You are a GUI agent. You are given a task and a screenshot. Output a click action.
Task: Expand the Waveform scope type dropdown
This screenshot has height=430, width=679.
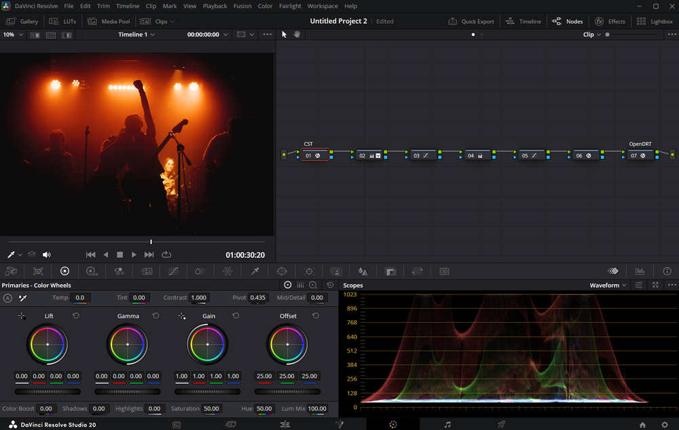point(608,286)
